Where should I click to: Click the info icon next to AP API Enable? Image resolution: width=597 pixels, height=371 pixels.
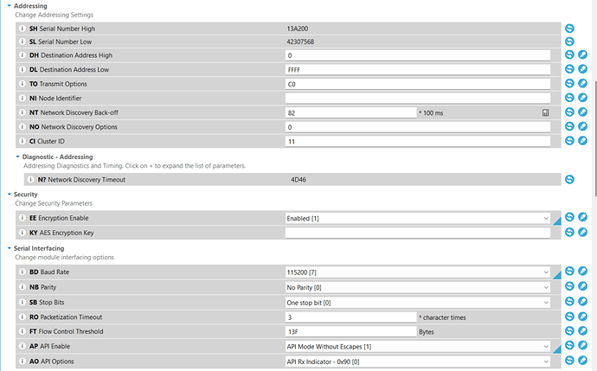(x=22, y=345)
